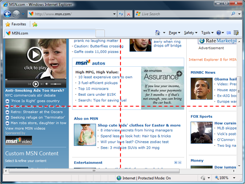The height and width of the screenshot is (184, 245).
Task: Open the FOX Sports heading
Action: point(201,116)
